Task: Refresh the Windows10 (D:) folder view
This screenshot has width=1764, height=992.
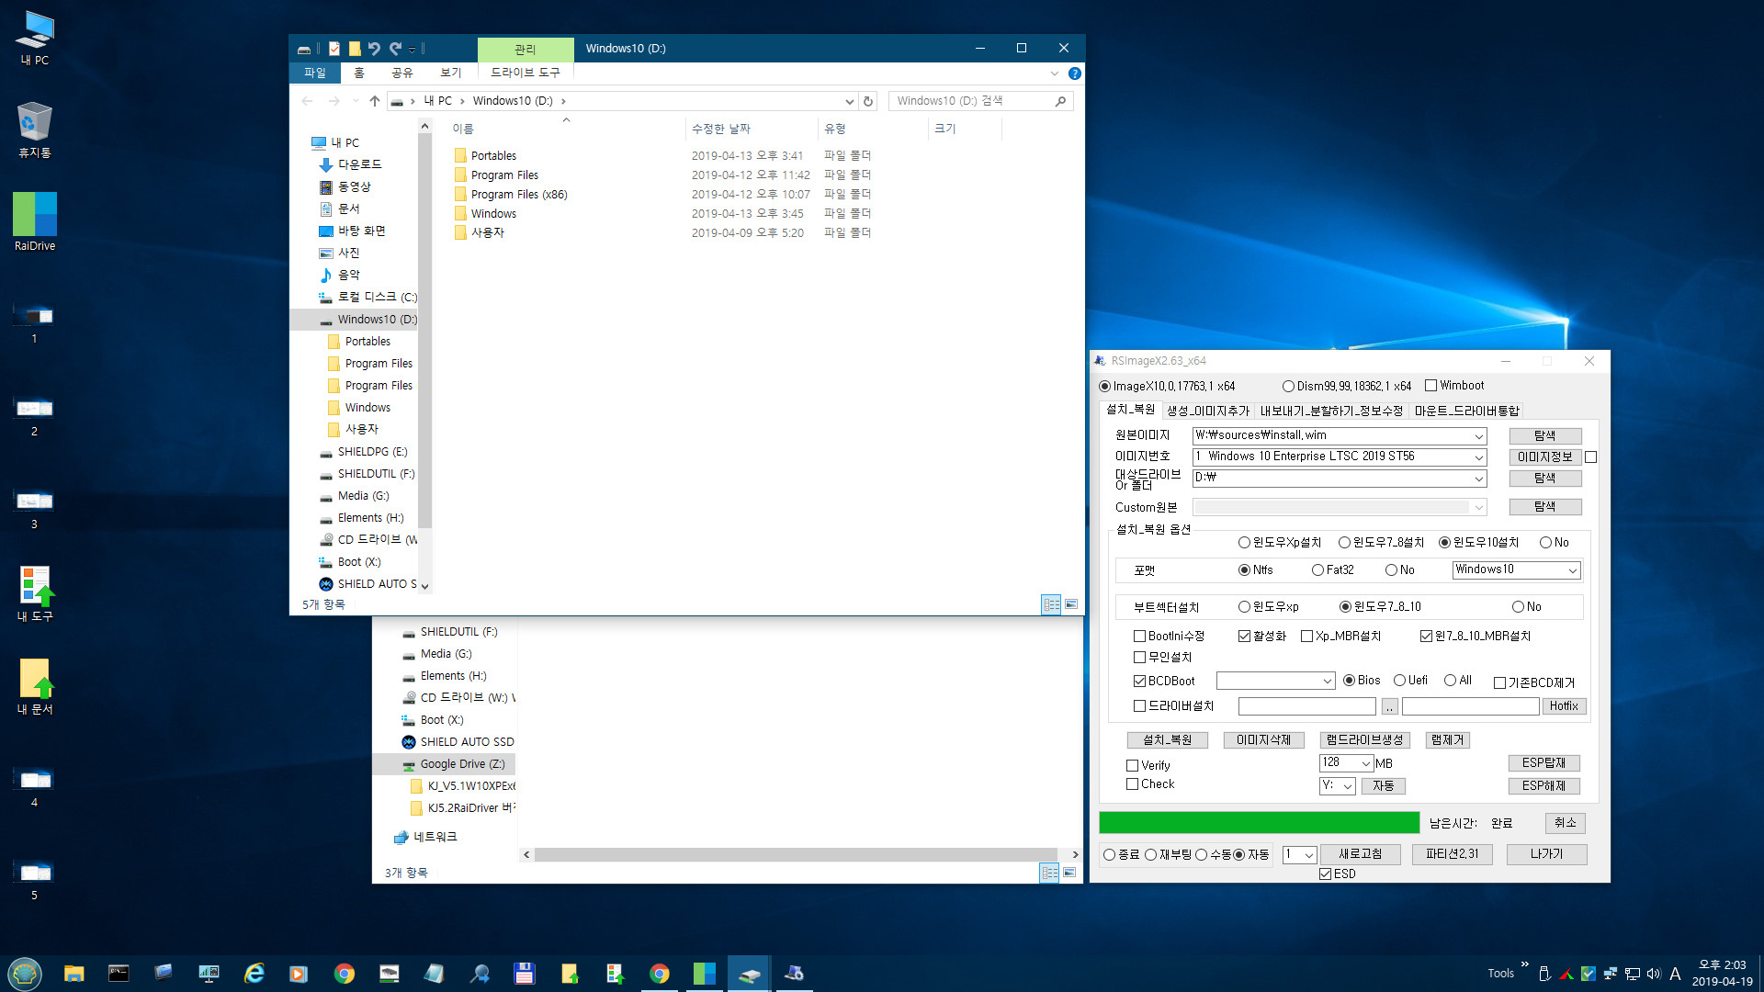Action: click(868, 101)
